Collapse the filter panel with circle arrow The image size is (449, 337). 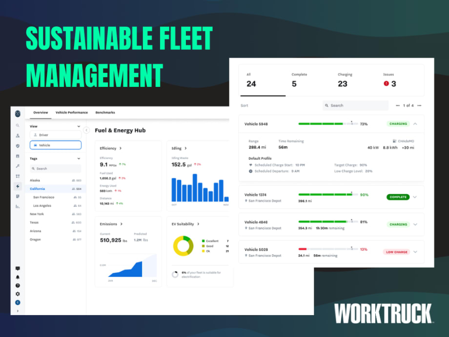[x=86, y=130]
